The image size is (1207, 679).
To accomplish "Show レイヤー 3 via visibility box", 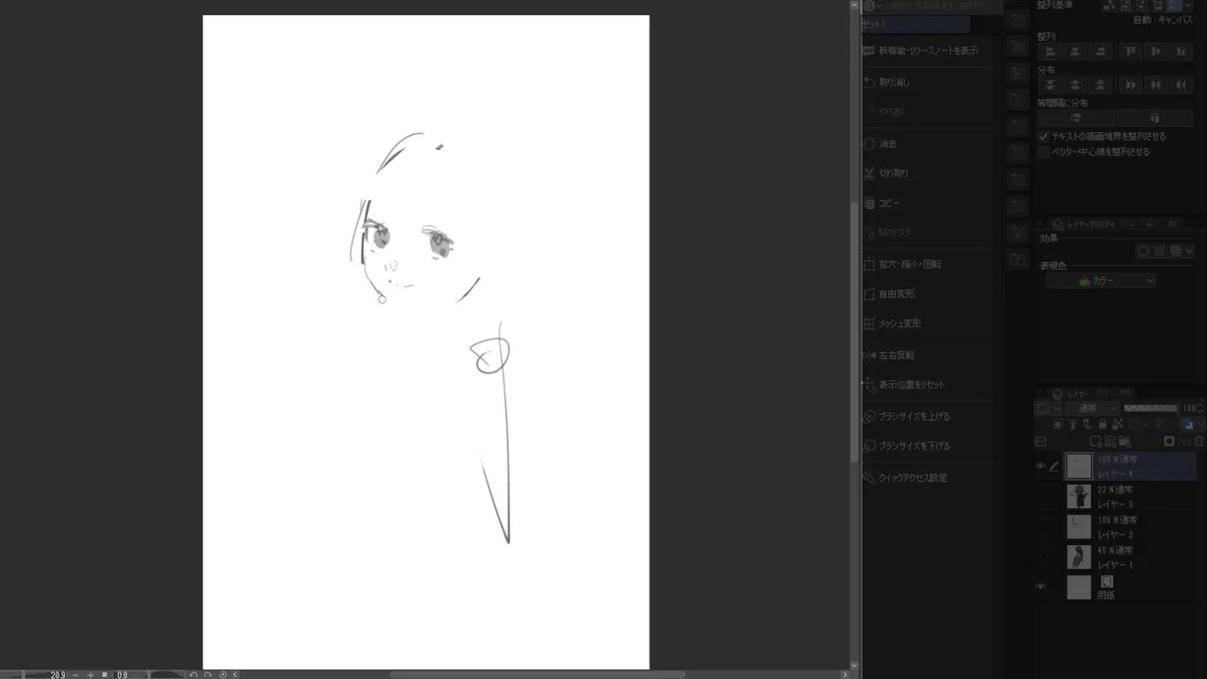I will pyautogui.click(x=1041, y=497).
